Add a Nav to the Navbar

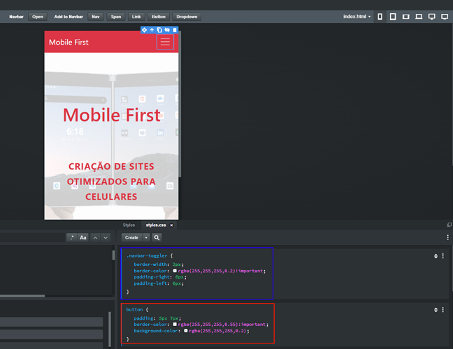pyautogui.click(x=96, y=17)
